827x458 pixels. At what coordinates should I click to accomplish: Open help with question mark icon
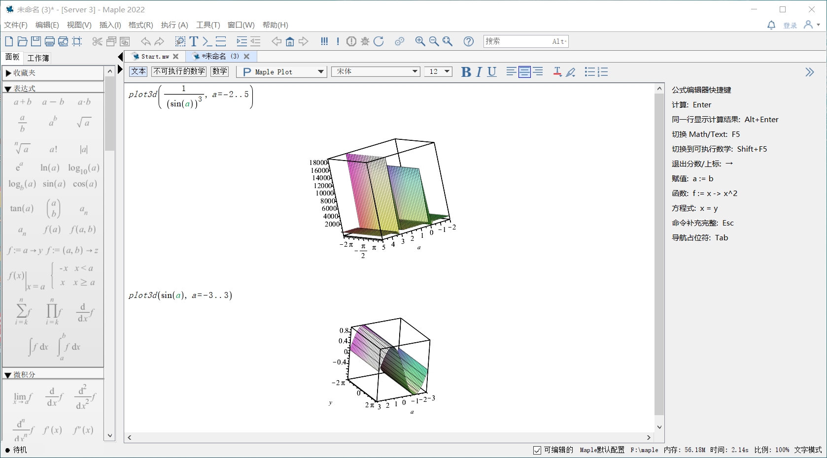(x=469, y=41)
